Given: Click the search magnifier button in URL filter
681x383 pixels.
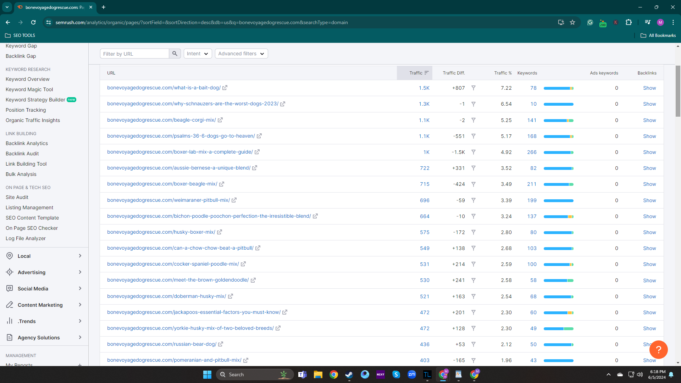Looking at the screenshot, I should click(175, 54).
